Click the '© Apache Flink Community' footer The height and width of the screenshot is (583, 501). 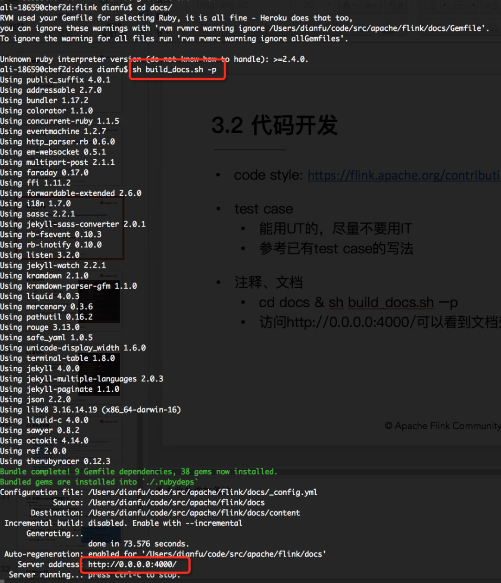[443, 426]
